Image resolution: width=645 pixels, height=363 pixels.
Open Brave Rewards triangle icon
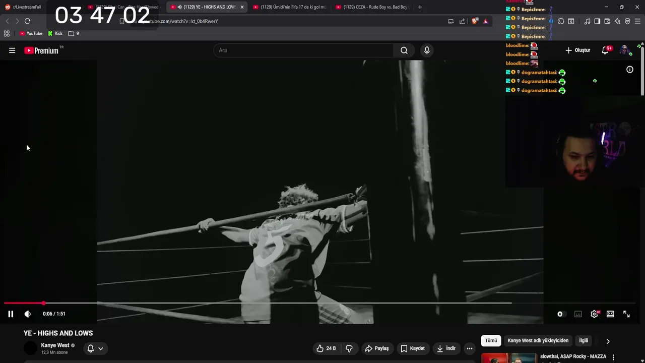point(485,21)
